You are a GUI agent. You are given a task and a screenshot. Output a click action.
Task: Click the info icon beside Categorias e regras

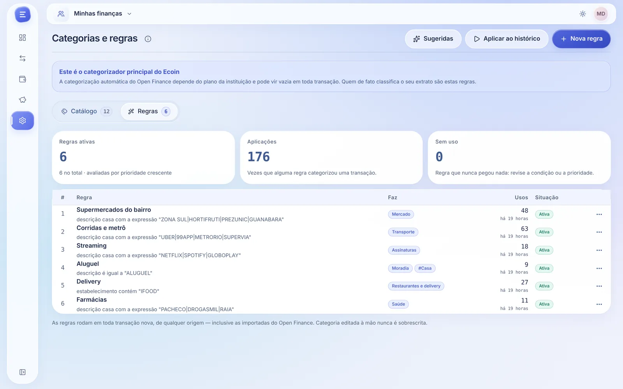coord(148,39)
